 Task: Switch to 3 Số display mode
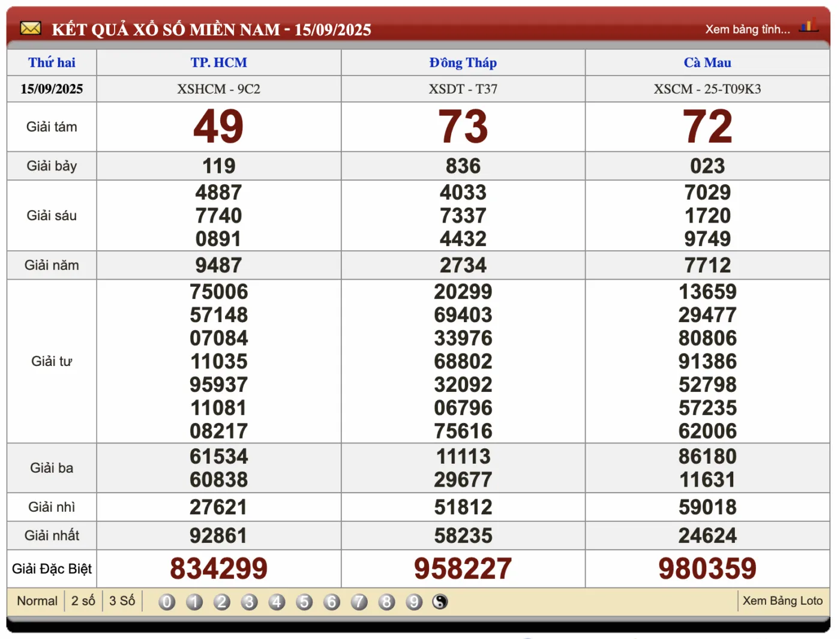point(122,601)
